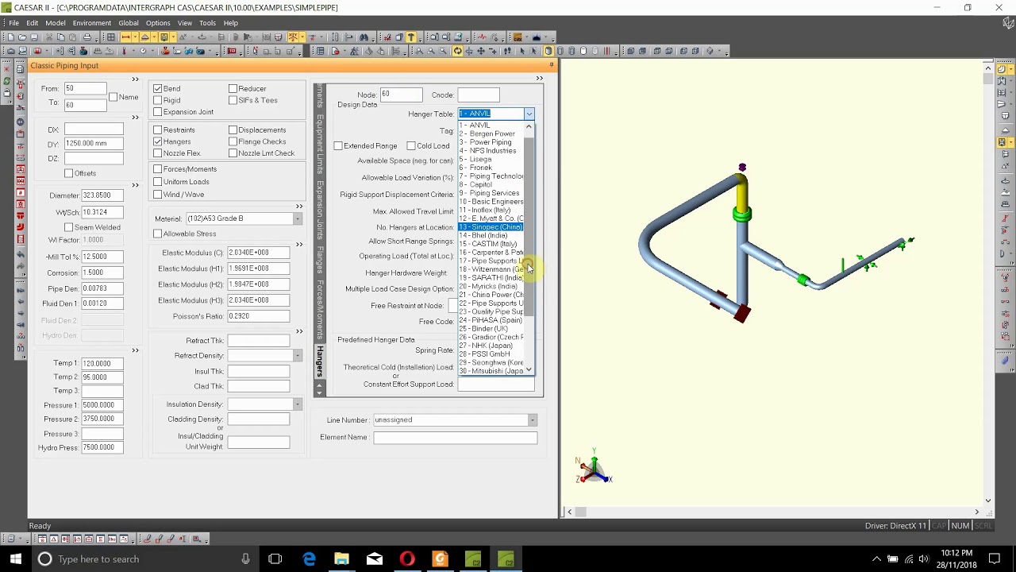
Task: Enable the Displacements checkbox
Action: (x=233, y=129)
